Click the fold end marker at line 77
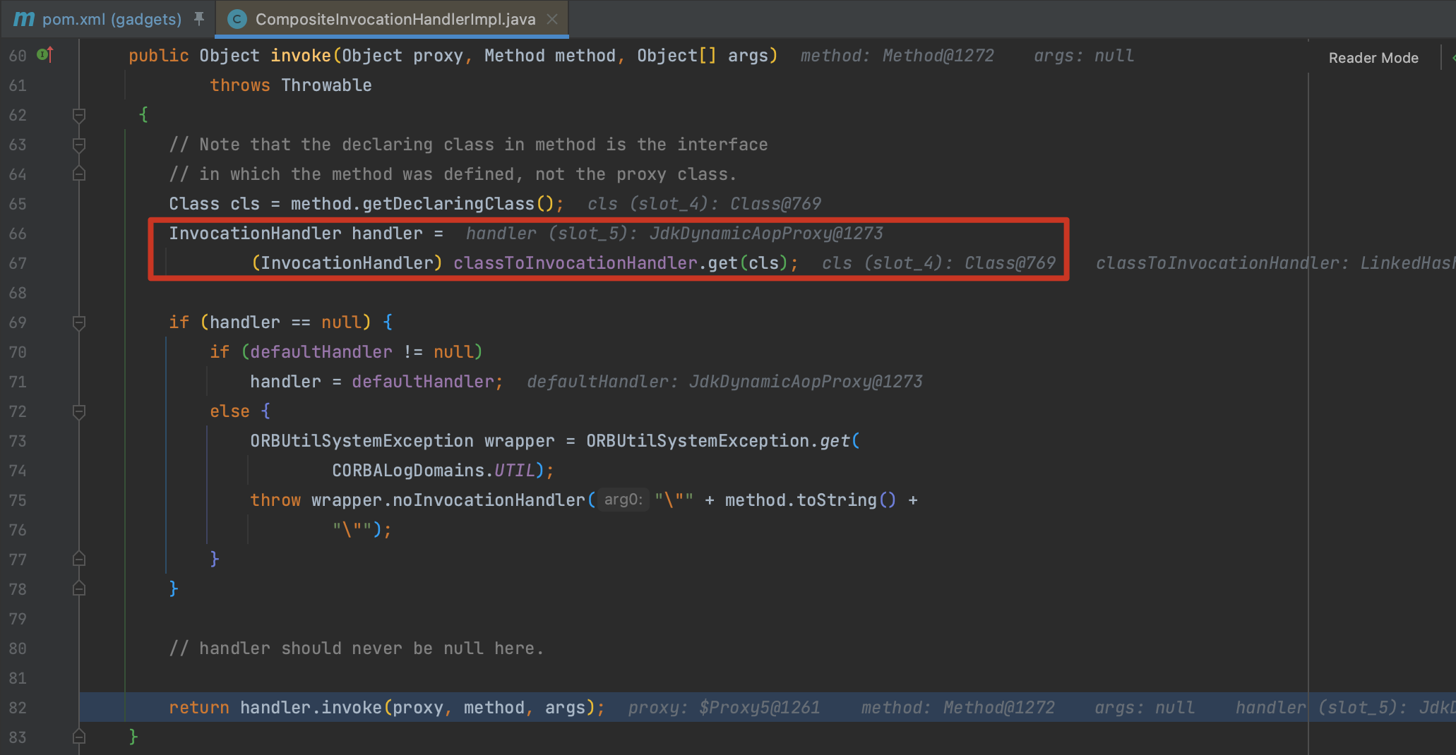This screenshot has width=1456, height=755. [x=79, y=560]
